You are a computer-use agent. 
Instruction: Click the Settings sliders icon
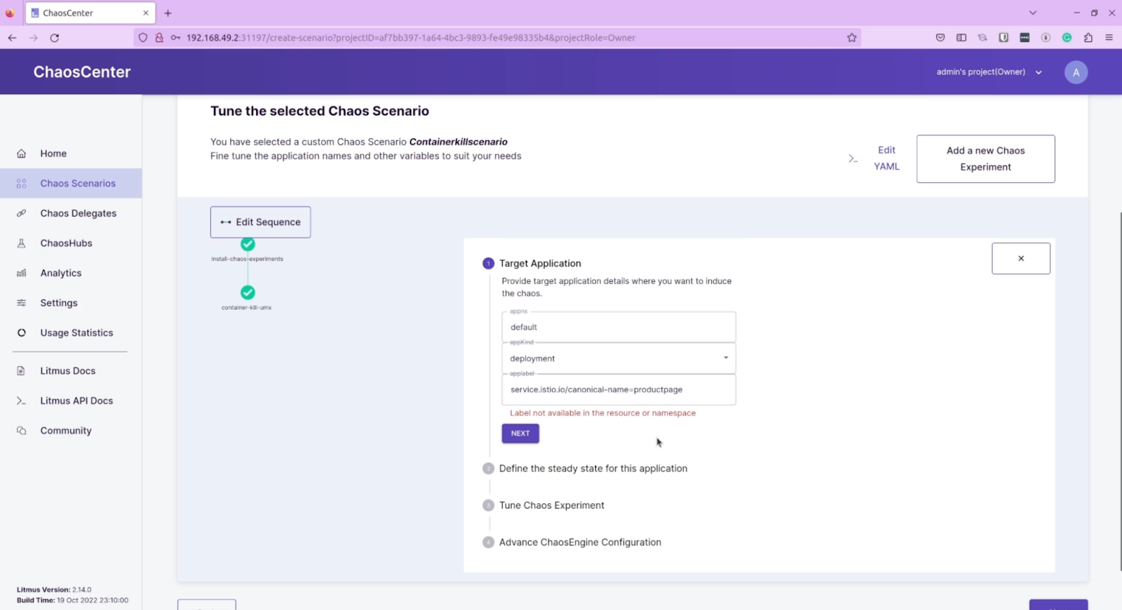pyautogui.click(x=21, y=303)
